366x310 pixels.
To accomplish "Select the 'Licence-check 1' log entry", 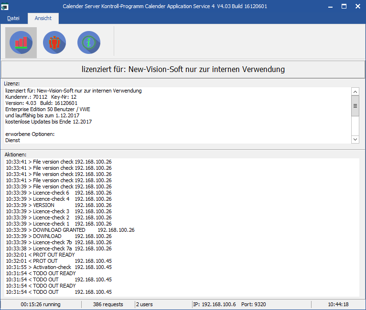I will (59, 224).
